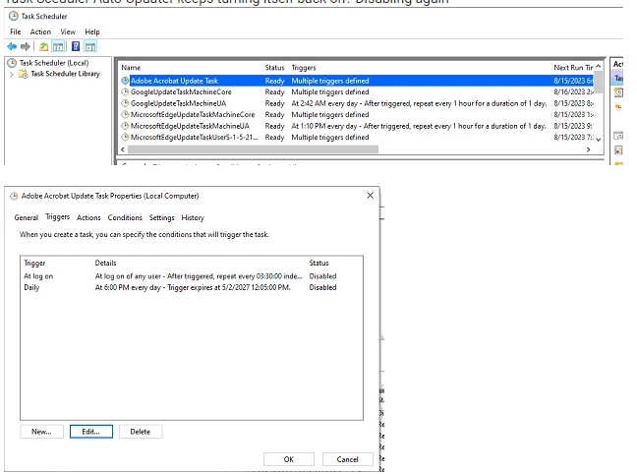Image resolution: width=637 pixels, height=474 pixels.
Task: Switch to the General tab
Action: coord(27,217)
